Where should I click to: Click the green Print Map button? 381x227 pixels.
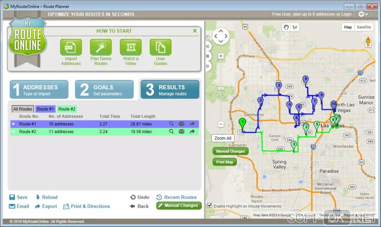click(224, 162)
